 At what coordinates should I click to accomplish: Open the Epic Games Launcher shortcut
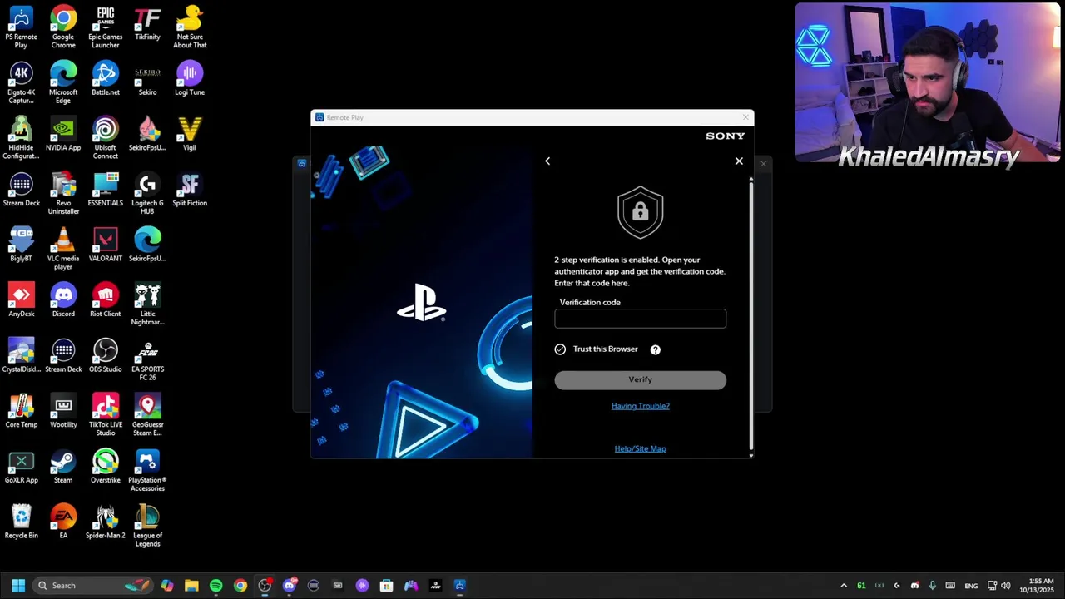pos(106,27)
